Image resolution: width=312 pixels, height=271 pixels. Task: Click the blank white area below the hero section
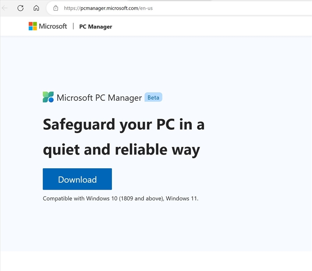click(156, 261)
